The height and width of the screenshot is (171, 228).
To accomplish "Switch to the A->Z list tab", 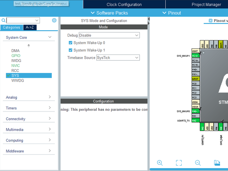I will pos(30,27).
